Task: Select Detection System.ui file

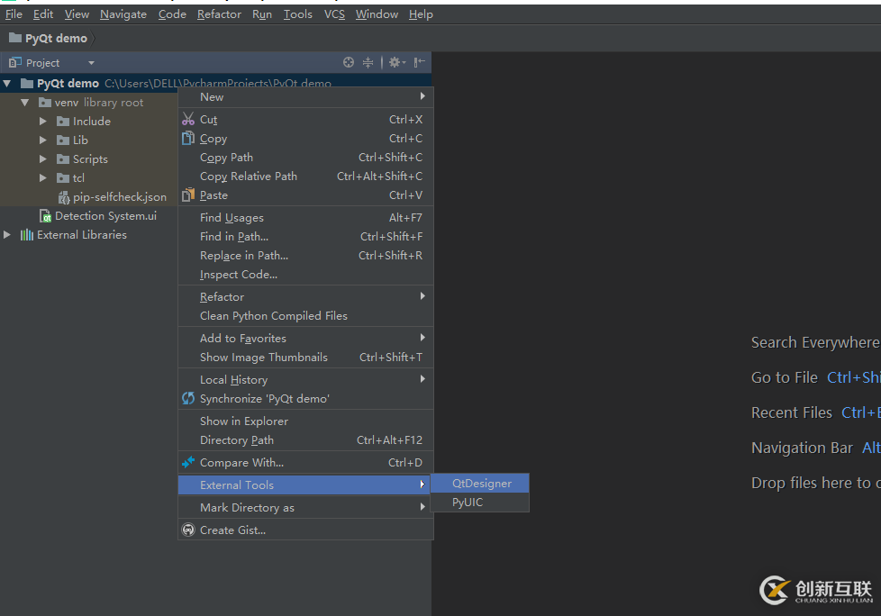Action: (x=105, y=216)
